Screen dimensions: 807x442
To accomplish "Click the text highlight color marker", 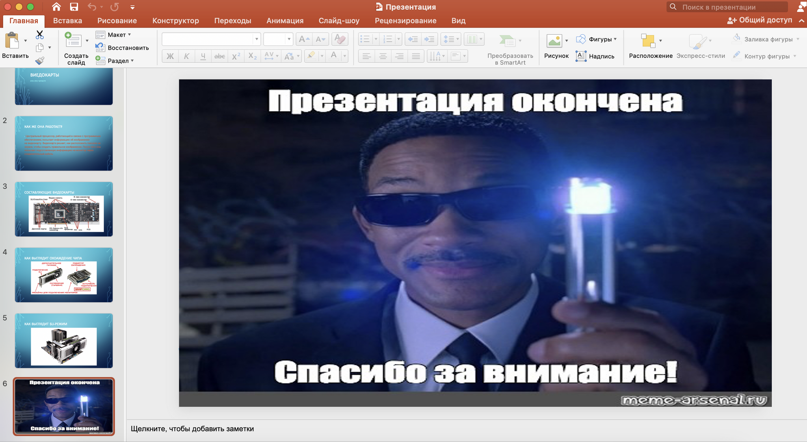I will pyautogui.click(x=311, y=56).
